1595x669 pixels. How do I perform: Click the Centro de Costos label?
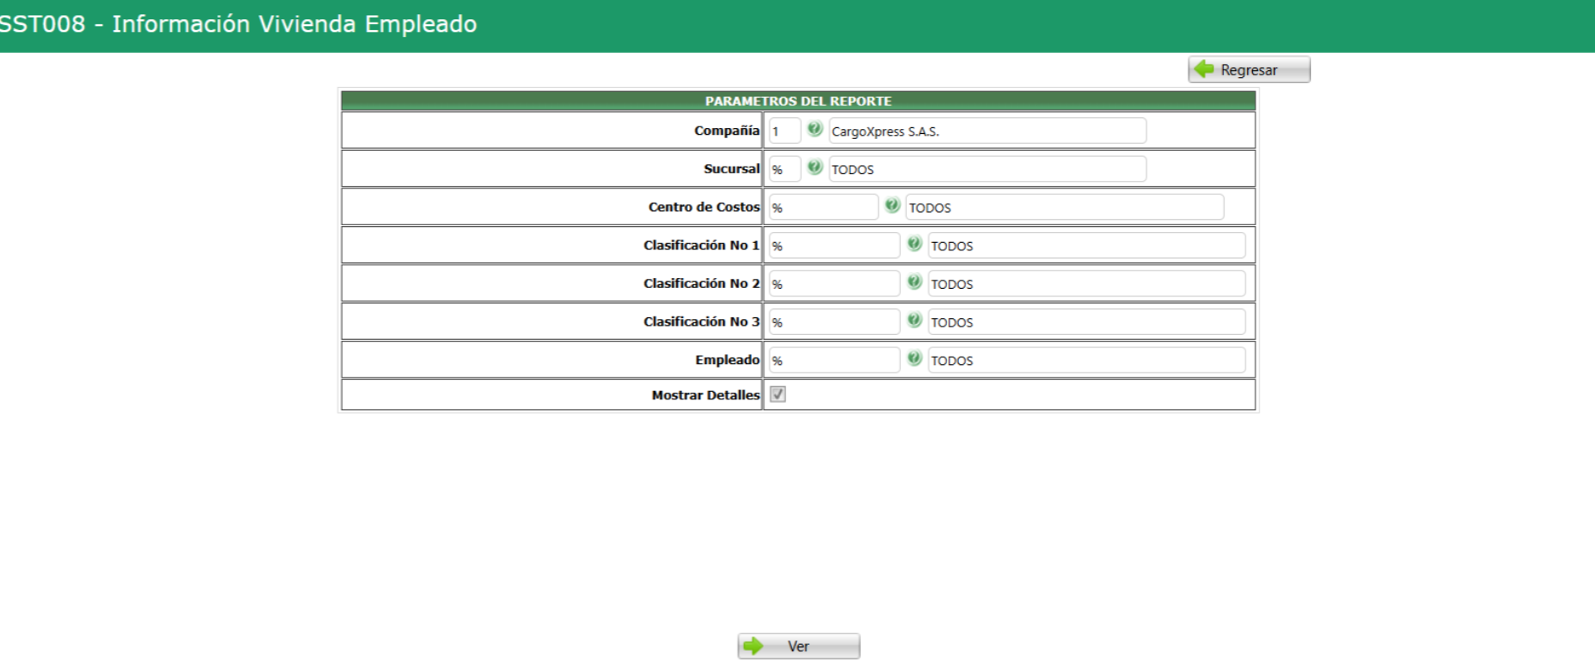point(704,207)
